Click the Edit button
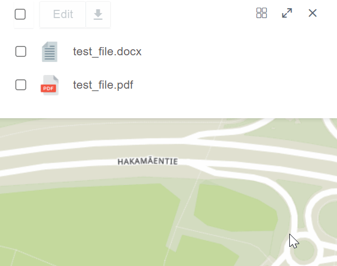337x266 pixels. pyautogui.click(x=63, y=14)
